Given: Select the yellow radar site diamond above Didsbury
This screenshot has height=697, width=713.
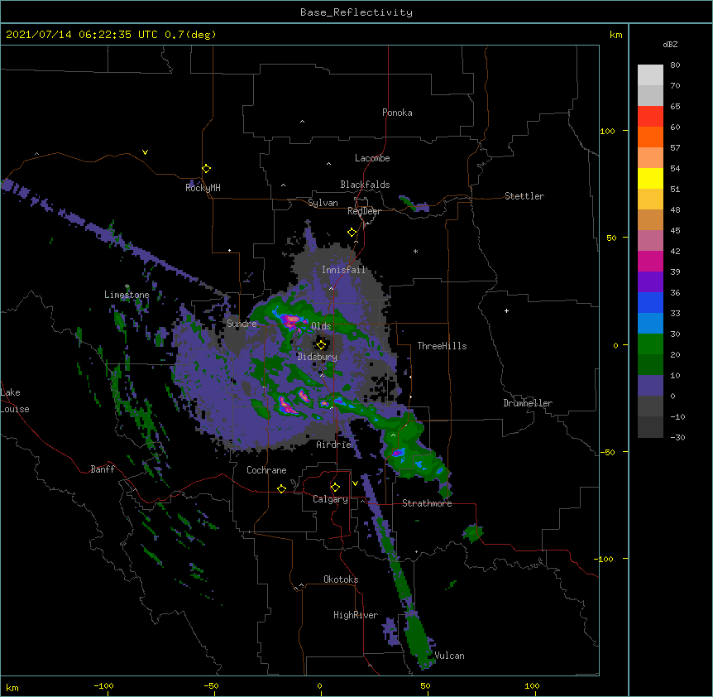Looking at the screenshot, I should point(321,344).
